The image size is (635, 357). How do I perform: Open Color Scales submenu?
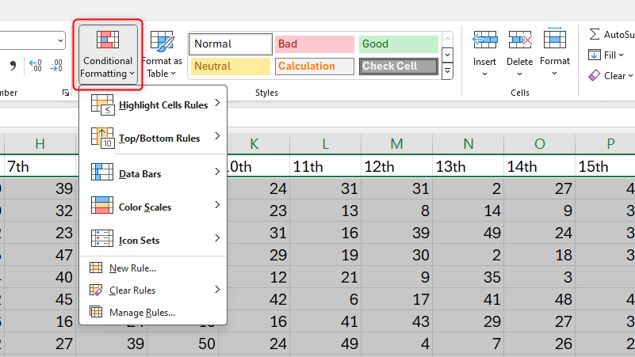154,207
